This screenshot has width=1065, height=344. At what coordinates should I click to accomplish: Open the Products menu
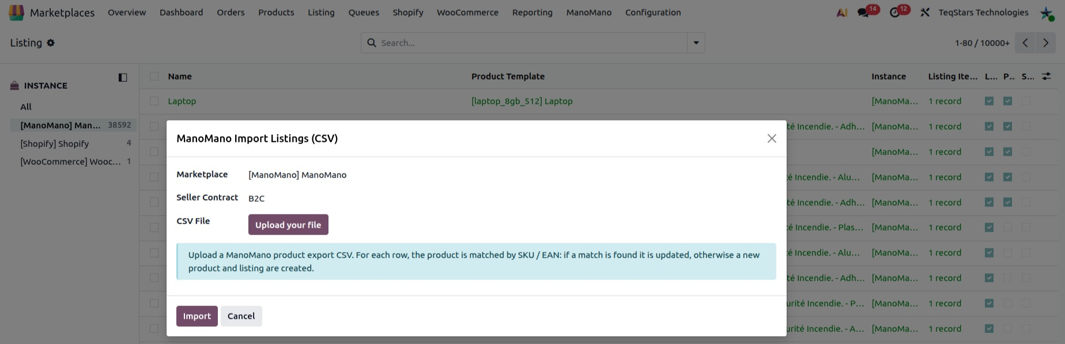(276, 13)
